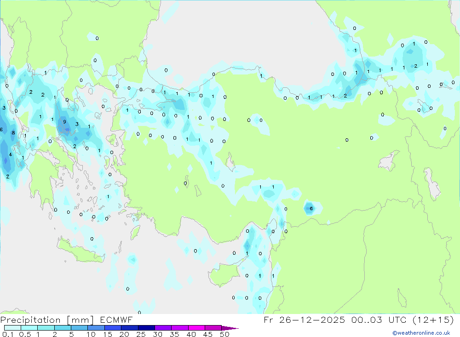
Task: Click the 'Precipitation [mm]' title text
Action: click(x=47, y=320)
